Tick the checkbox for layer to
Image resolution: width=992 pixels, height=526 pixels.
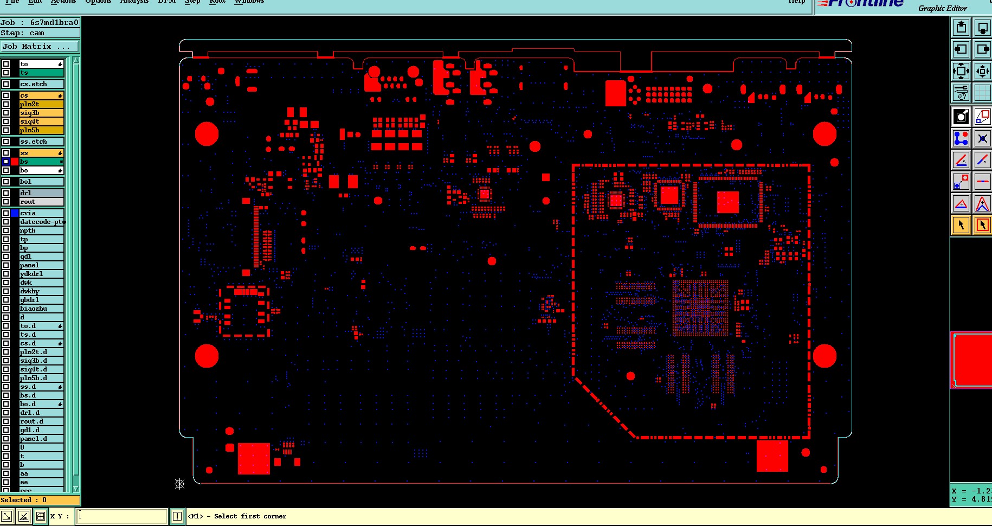(6, 64)
